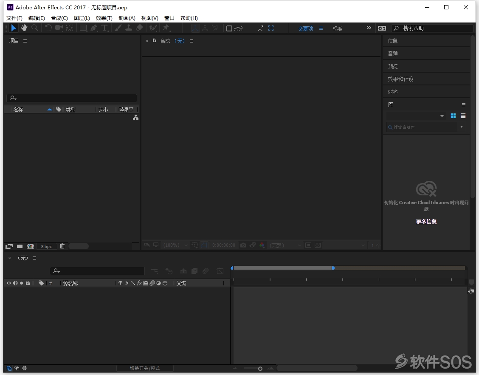
Task: Select the Zoom magnifier tool
Action: pyautogui.click(x=35, y=28)
